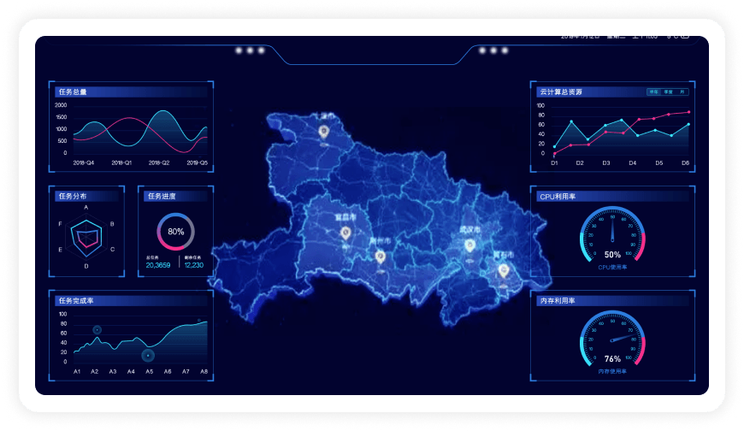This screenshot has height=431, width=744.
Task: Click the northernmost map pin on the map
Action: (x=324, y=132)
